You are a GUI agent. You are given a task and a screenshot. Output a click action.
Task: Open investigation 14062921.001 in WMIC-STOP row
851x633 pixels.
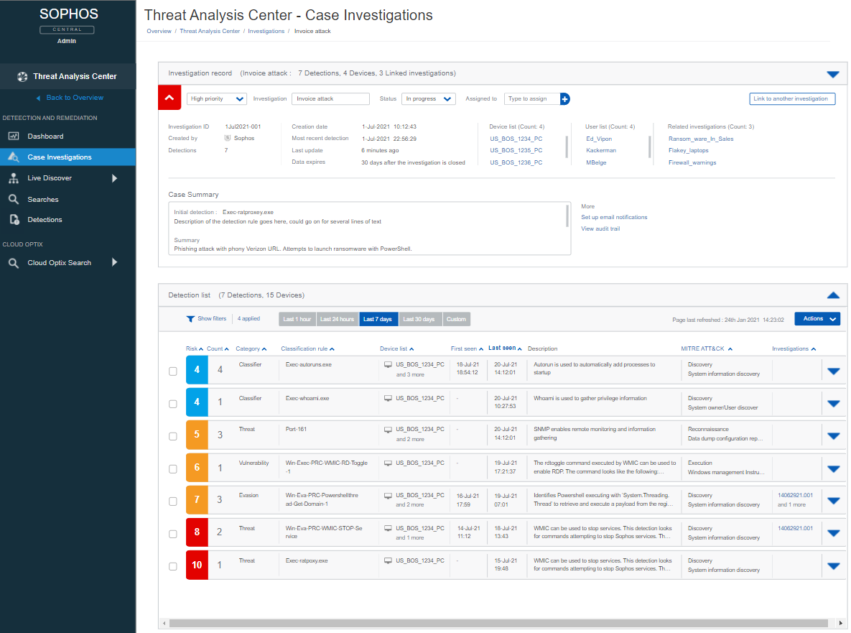pyautogui.click(x=795, y=528)
